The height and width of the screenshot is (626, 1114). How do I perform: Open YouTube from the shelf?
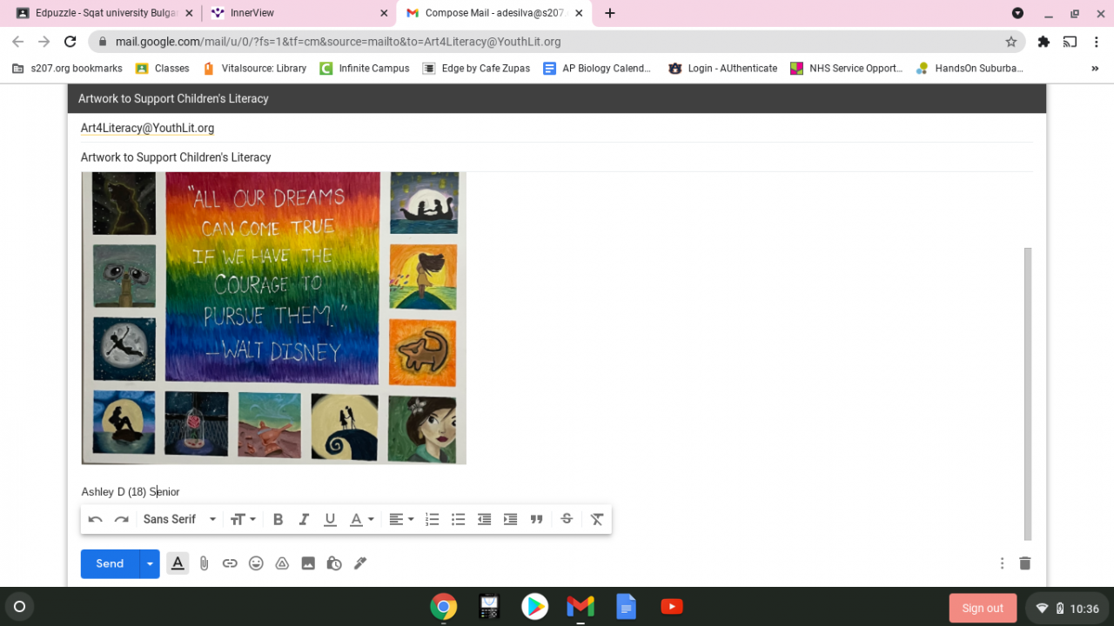pyautogui.click(x=671, y=607)
